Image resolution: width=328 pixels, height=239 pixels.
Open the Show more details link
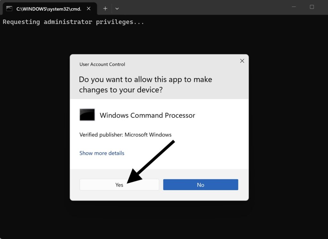tap(102, 153)
